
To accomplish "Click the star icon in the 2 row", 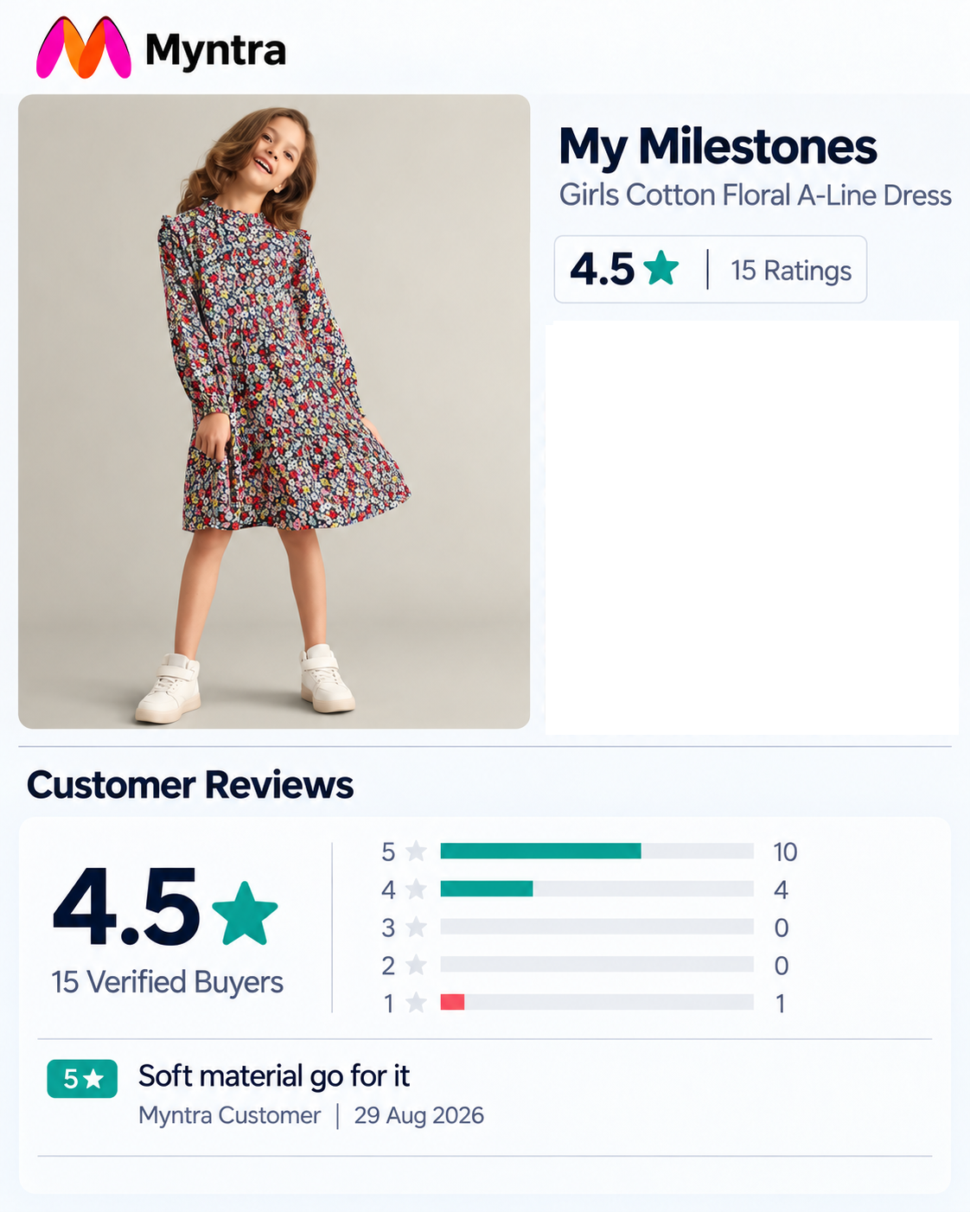I will pos(416,965).
